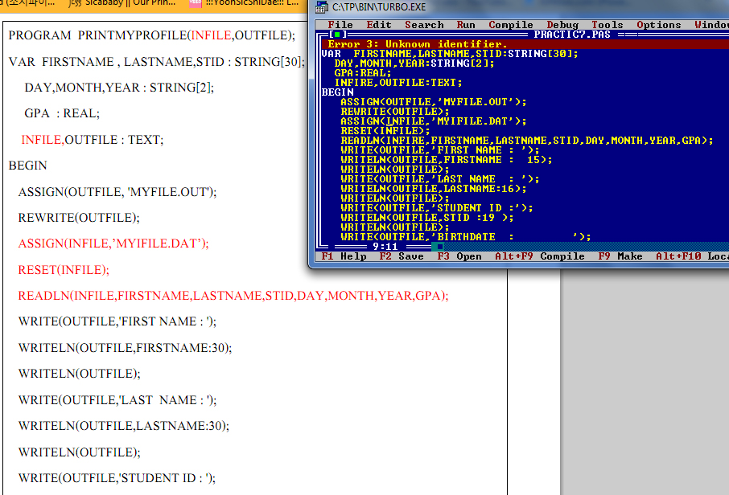Click WRITE(OUTFILE,'STUDENT ID : ') in document
This screenshot has width=729, height=495.
coord(117,478)
